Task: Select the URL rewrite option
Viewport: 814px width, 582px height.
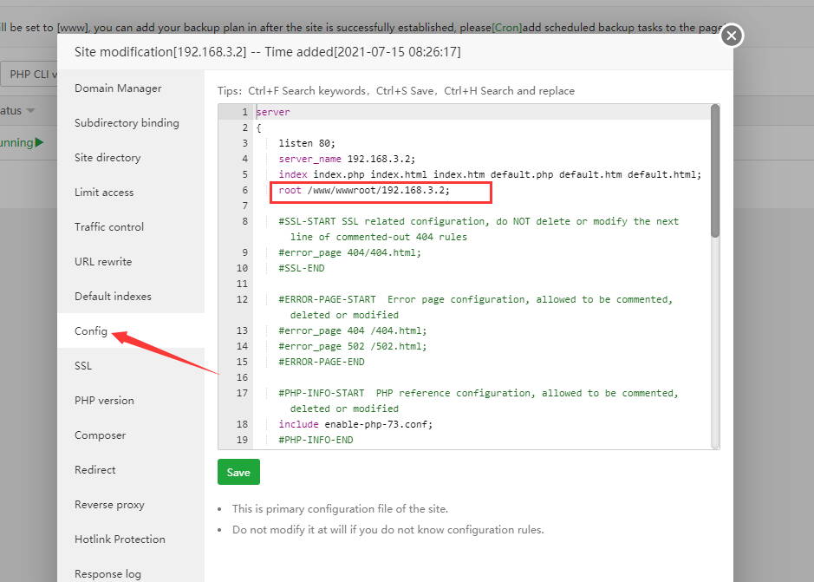Action: click(103, 262)
